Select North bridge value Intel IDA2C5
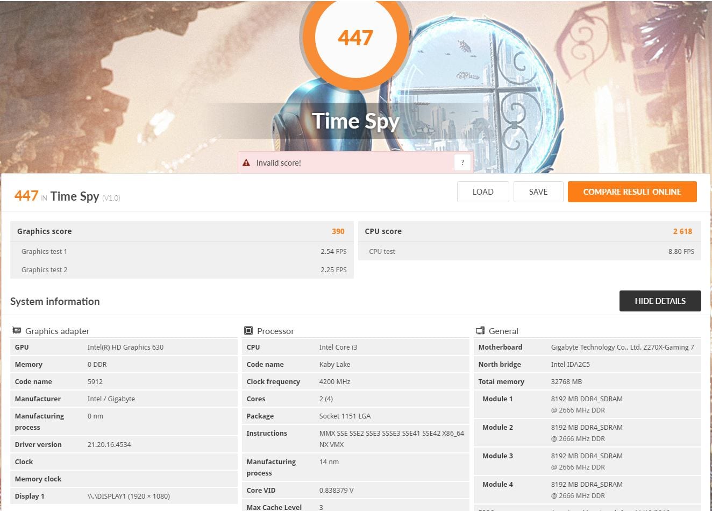Image resolution: width=712 pixels, height=511 pixels. click(x=570, y=364)
